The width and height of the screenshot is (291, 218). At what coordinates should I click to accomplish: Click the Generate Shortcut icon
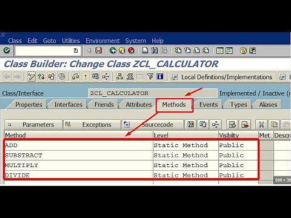click(229, 50)
